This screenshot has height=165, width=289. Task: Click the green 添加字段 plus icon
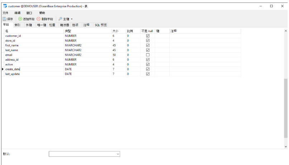(20, 19)
